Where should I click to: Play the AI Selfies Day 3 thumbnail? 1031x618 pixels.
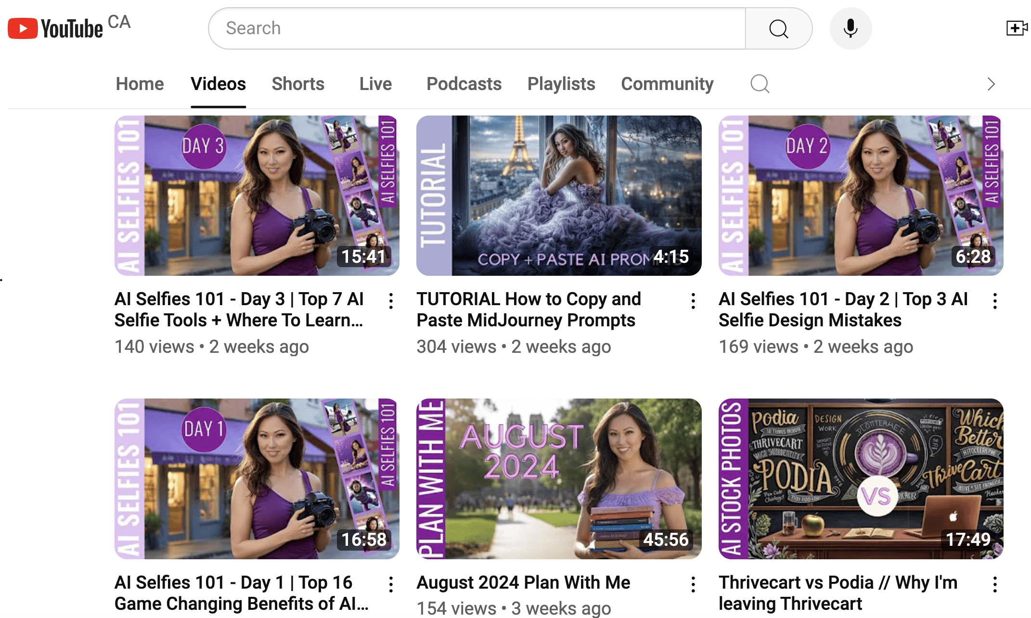click(x=257, y=195)
